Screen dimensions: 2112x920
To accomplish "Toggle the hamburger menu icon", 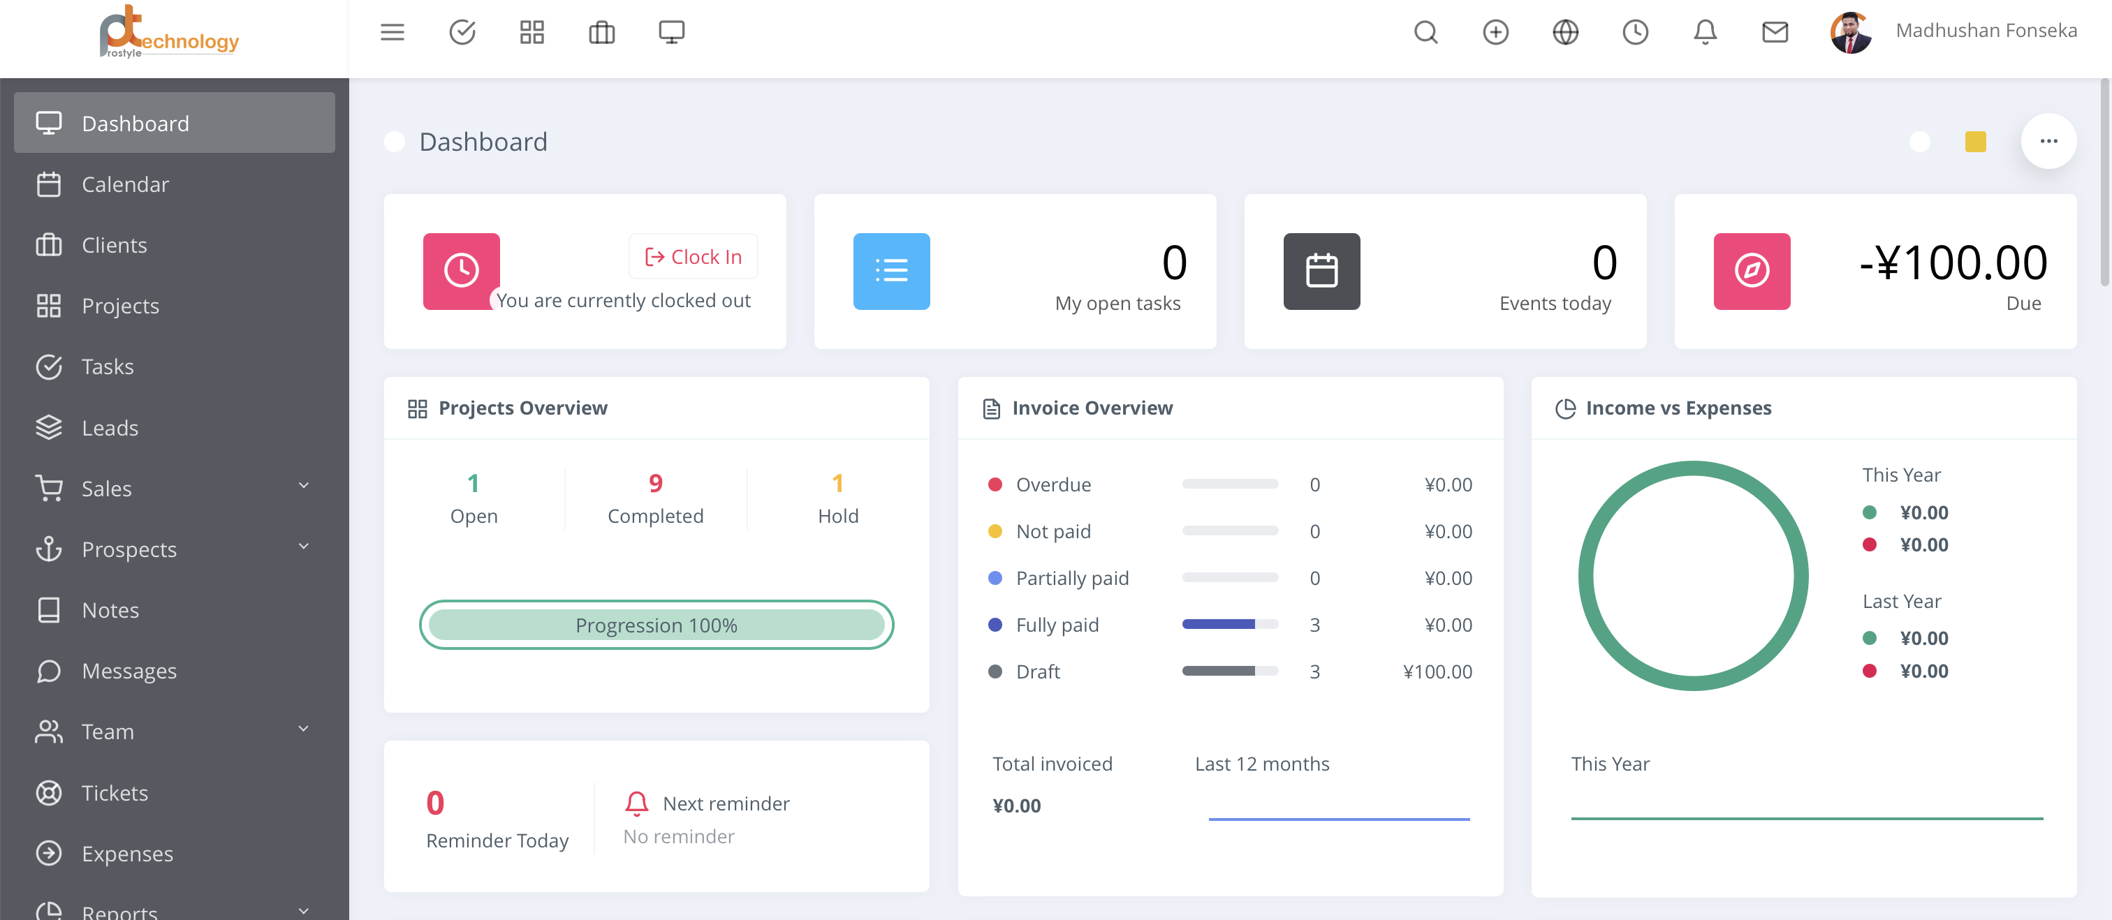I will tap(392, 32).
